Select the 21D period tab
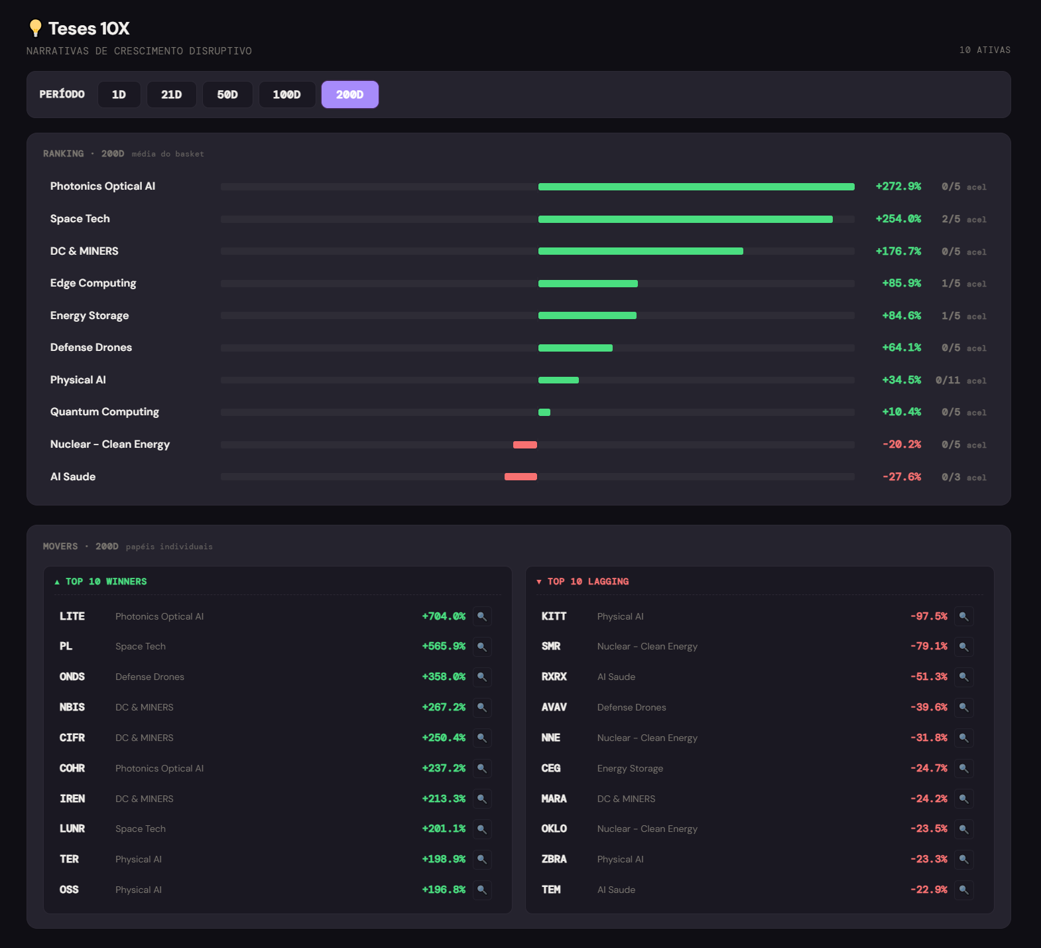 [171, 94]
